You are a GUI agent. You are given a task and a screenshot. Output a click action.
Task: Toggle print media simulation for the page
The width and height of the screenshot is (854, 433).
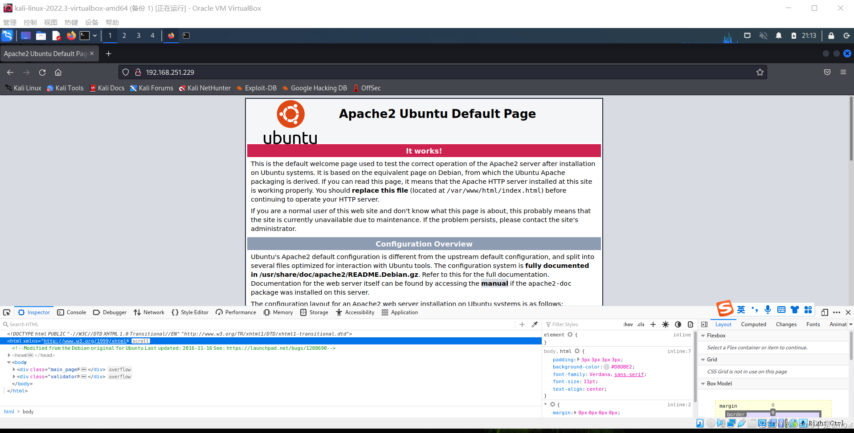(691, 324)
